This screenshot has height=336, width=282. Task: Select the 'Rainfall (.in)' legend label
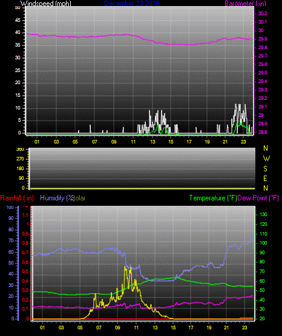click(17, 198)
